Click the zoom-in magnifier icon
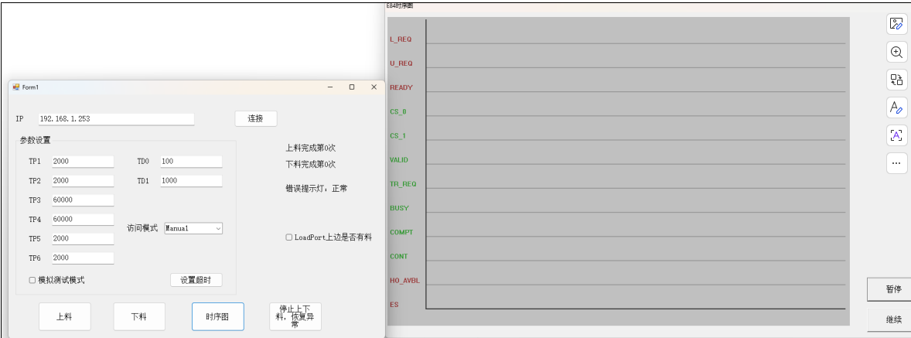911x338 pixels. 896,52
